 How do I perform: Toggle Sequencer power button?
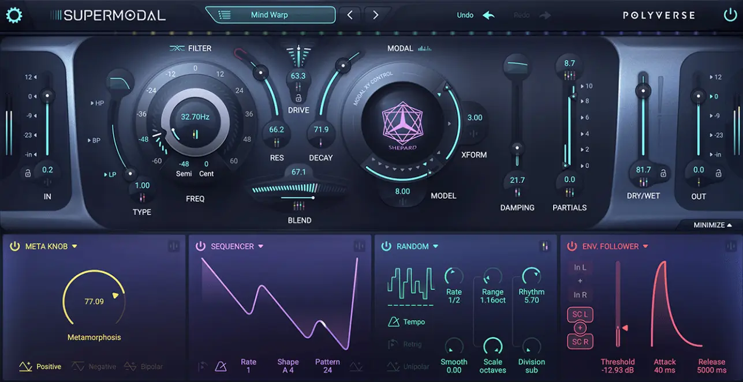coord(200,246)
